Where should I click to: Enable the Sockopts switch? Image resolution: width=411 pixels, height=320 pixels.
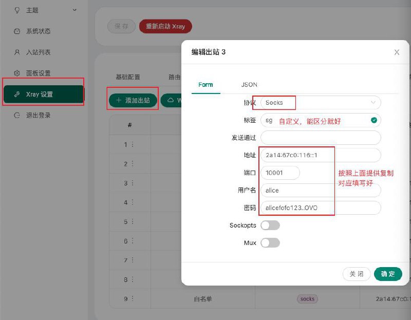[270, 225]
